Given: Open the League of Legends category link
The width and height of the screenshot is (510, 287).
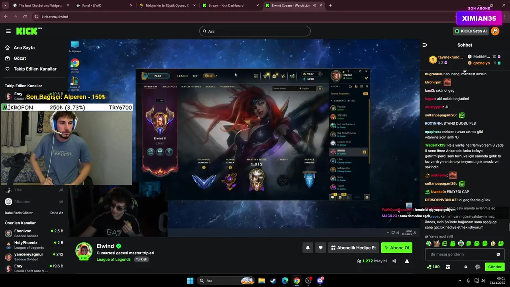Looking at the screenshot, I should (x=114, y=259).
